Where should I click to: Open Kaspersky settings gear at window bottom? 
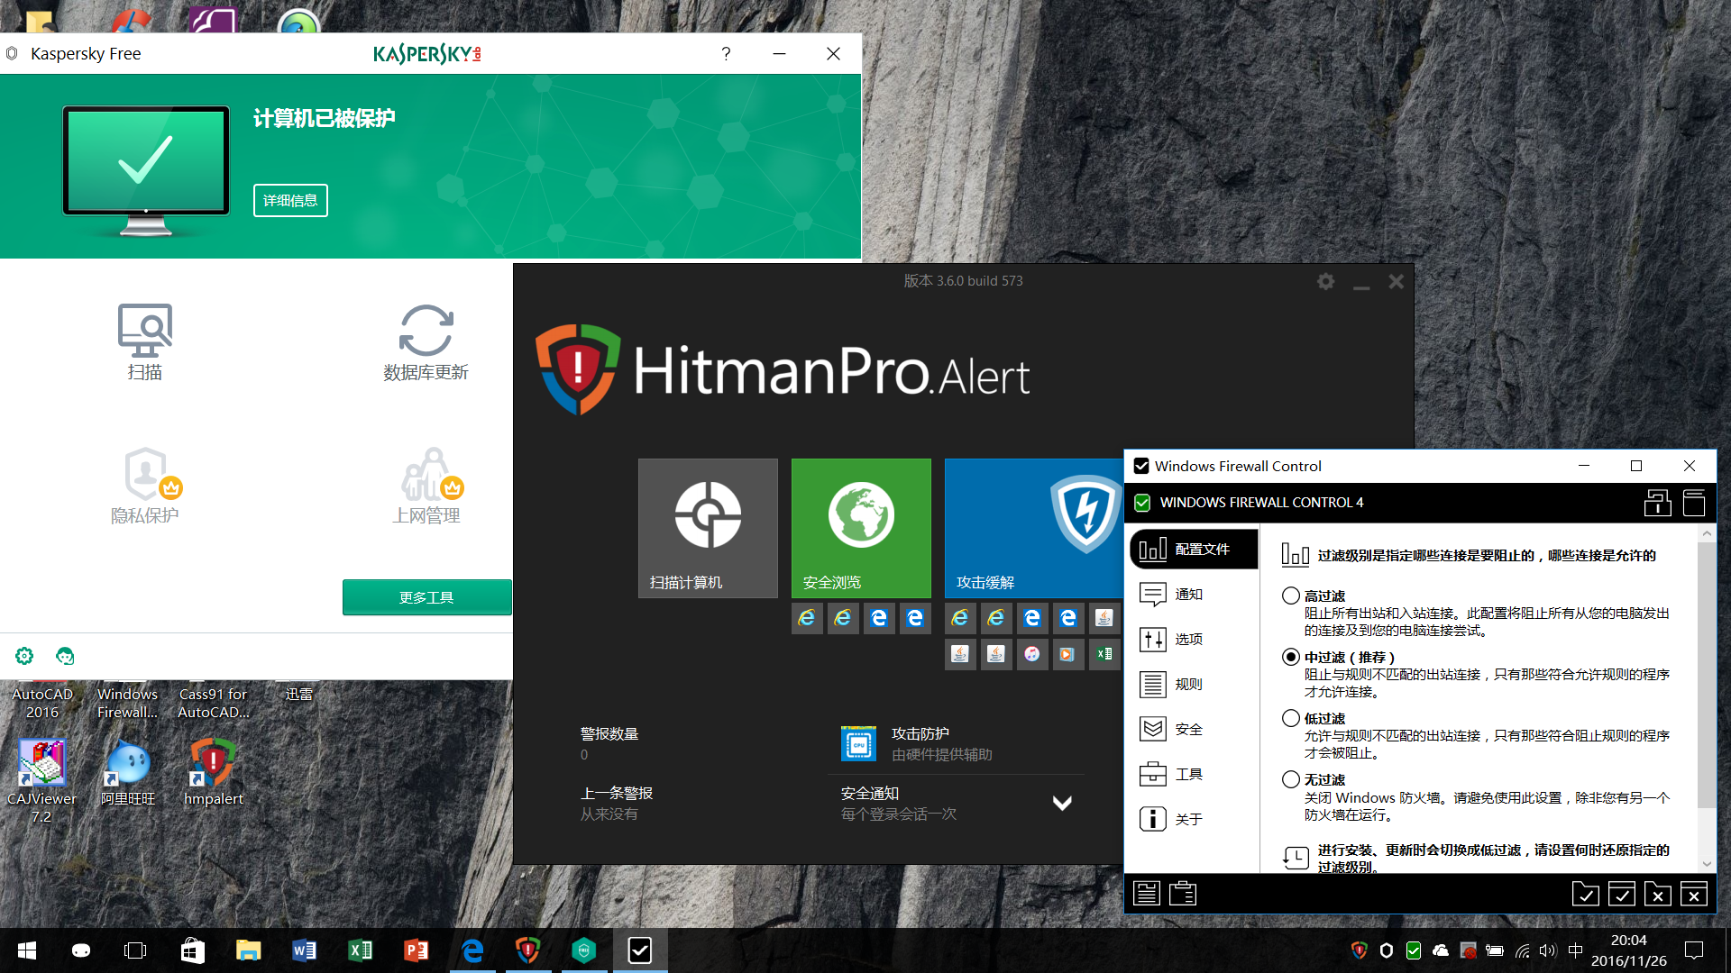tap(24, 656)
